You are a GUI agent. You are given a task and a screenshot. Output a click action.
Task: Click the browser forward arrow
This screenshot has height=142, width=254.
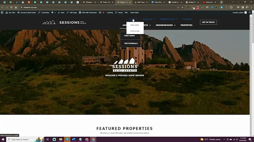7,7
